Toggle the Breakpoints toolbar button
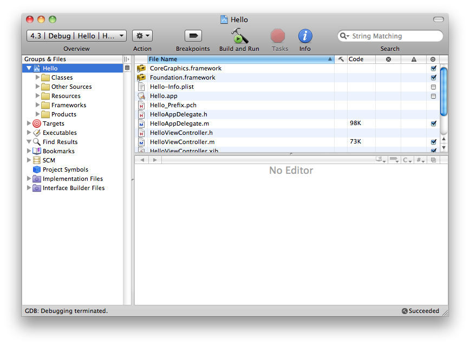Screen dimensions: 470x346 click(193, 36)
